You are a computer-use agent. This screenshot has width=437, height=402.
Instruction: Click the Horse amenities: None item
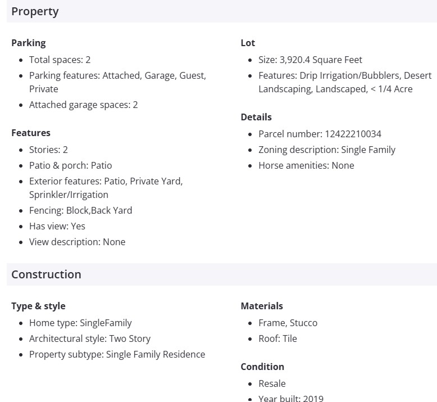pos(306,165)
